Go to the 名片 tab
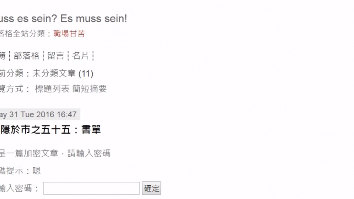 click(x=80, y=56)
